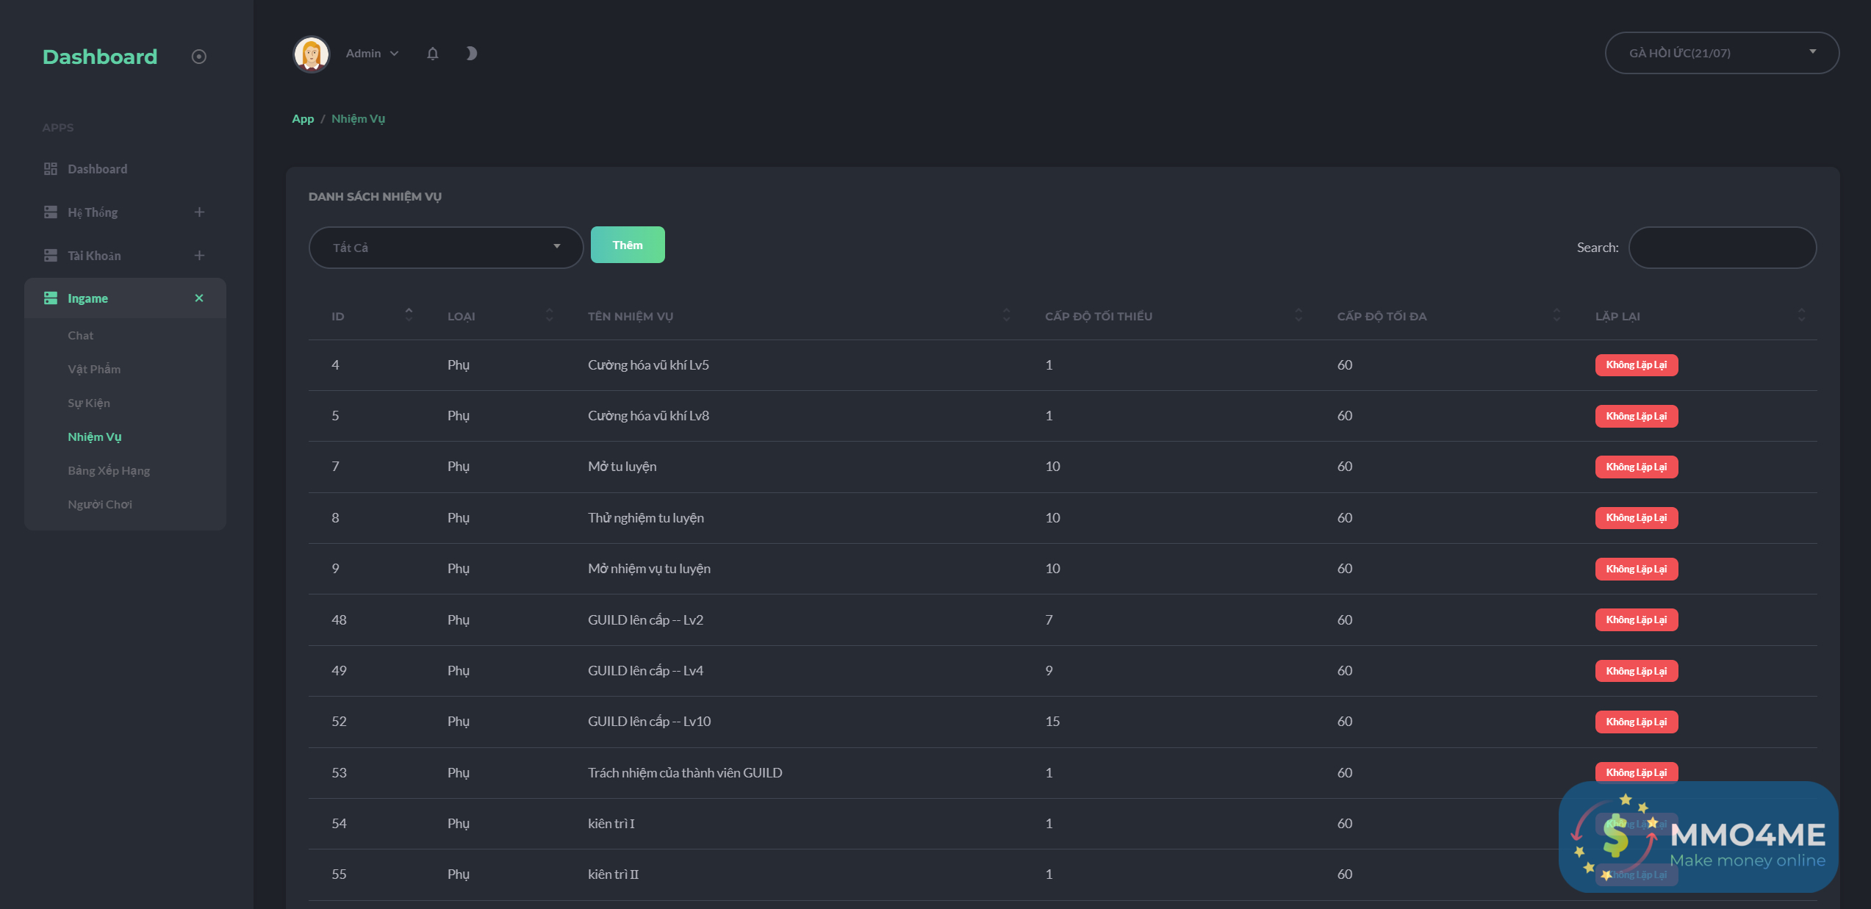Image resolution: width=1871 pixels, height=909 pixels.
Task: Click the Thêm button
Action: [628, 245]
